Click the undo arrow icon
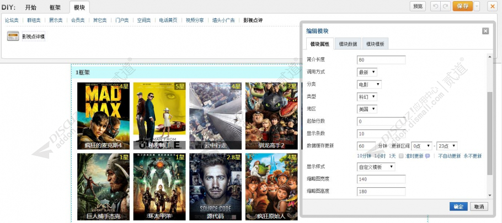This screenshot has width=502, height=223. [435, 6]
